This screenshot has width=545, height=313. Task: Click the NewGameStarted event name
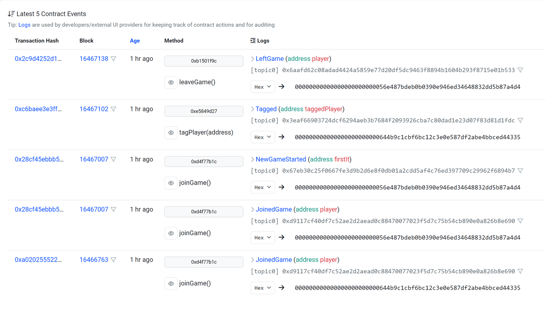coord(281,159)
